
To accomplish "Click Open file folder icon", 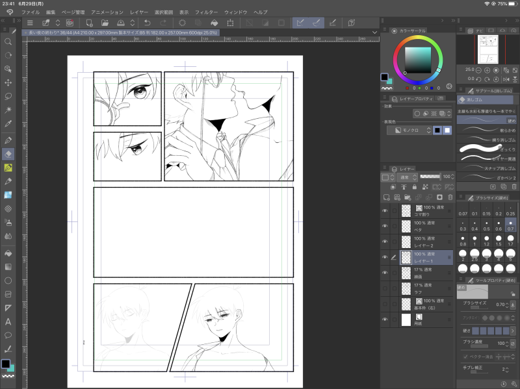I will pyautogui.click(x=105, y=23).
